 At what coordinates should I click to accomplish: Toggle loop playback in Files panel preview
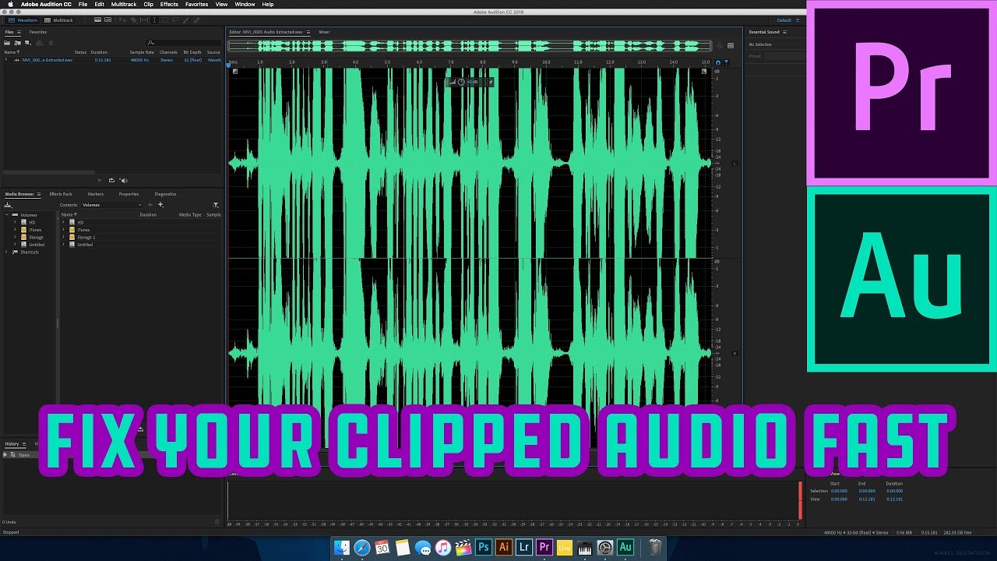click(x=111, y=180)
